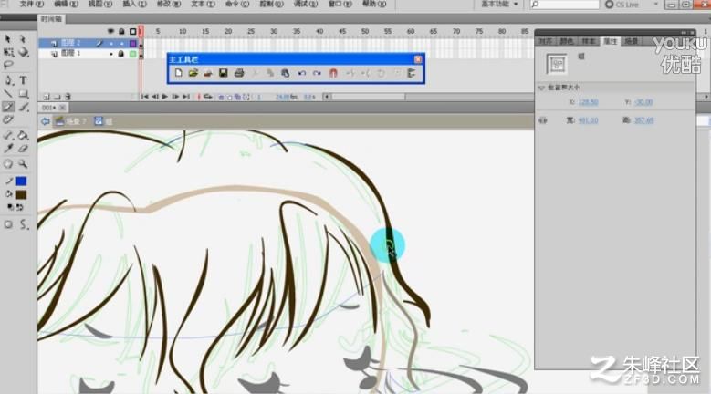Toggle visibility dot of layer 图层 2
711x394 pixels.
click(111, 43)
